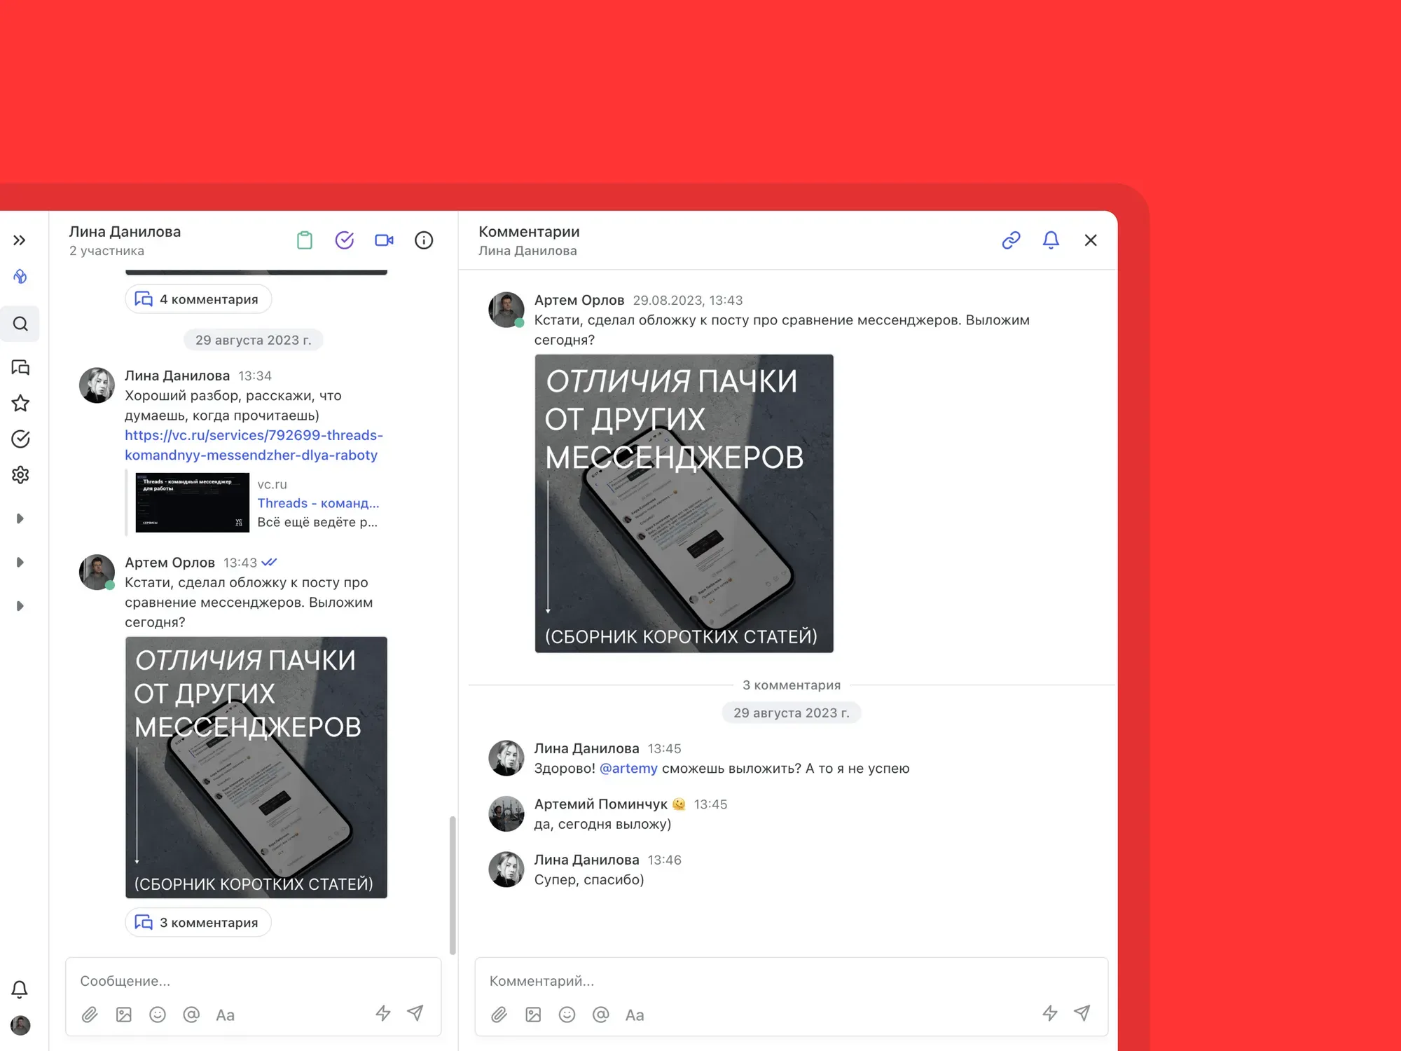Open tasks checkmark icon in sidebar
Screen dimensions: 1401x1051
click(20, 439)
